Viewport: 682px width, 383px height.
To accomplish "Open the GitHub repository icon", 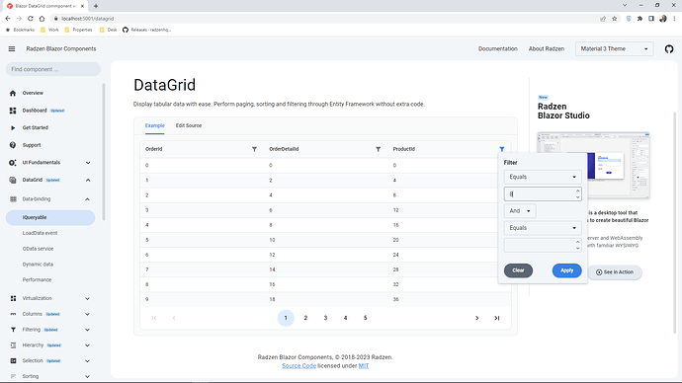I will [x=669, y=49].
